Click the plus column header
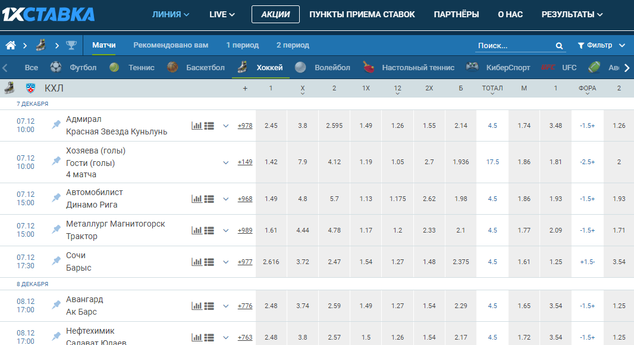This screenshot has height=345, width=634. [x=245, y=88]
